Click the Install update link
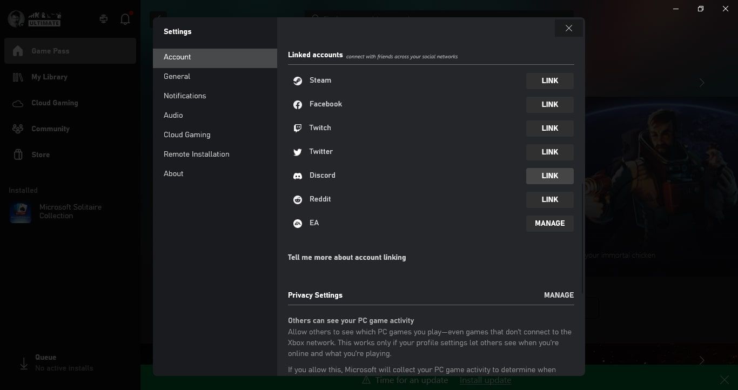The width and height of the screenshot is (738, 390). click(x=485, y=380)
